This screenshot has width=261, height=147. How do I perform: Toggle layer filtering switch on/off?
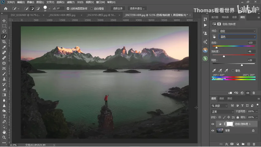(x=258, y=105)
